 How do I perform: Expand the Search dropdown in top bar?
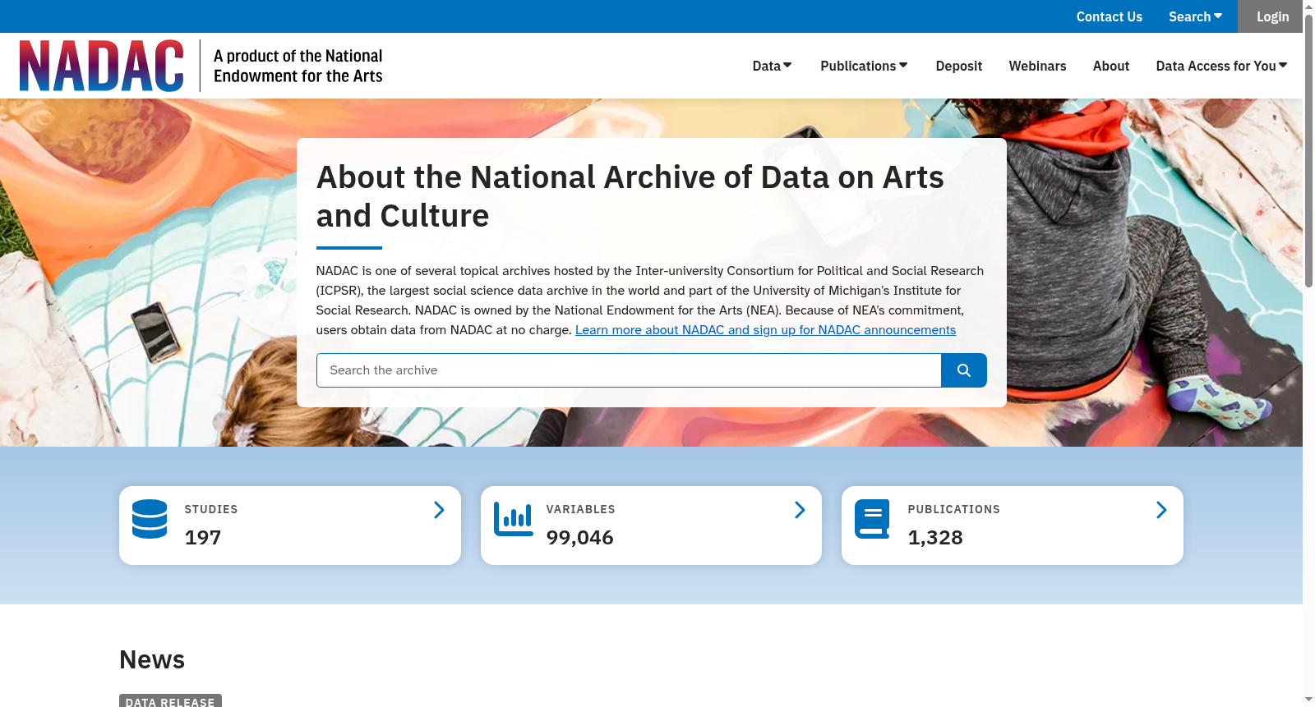point(1195,16)
